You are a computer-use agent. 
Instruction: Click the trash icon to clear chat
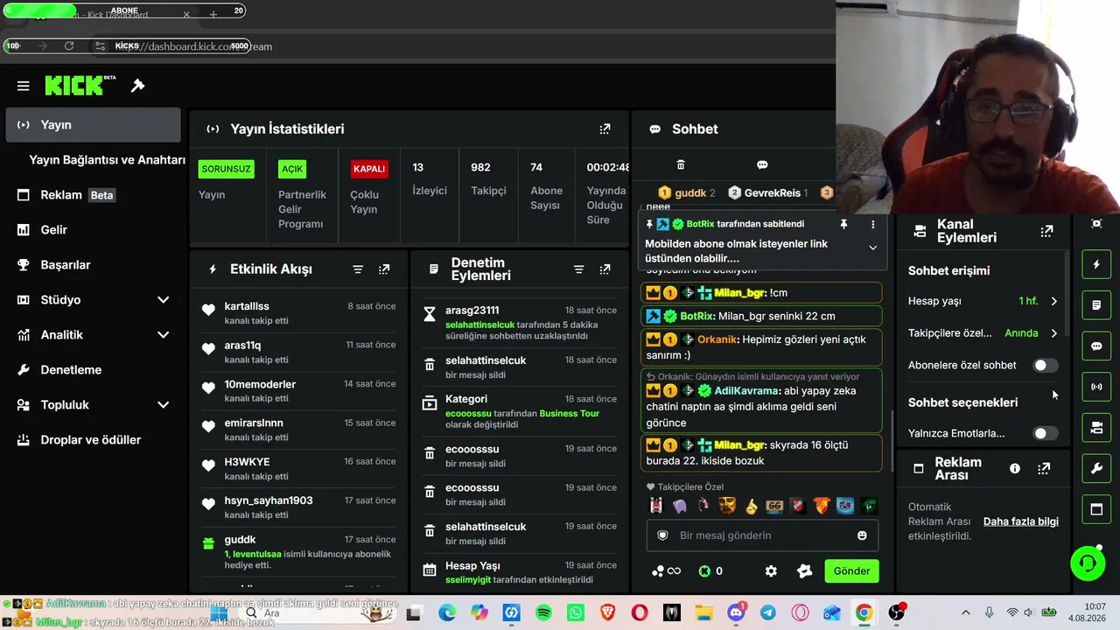681,164
